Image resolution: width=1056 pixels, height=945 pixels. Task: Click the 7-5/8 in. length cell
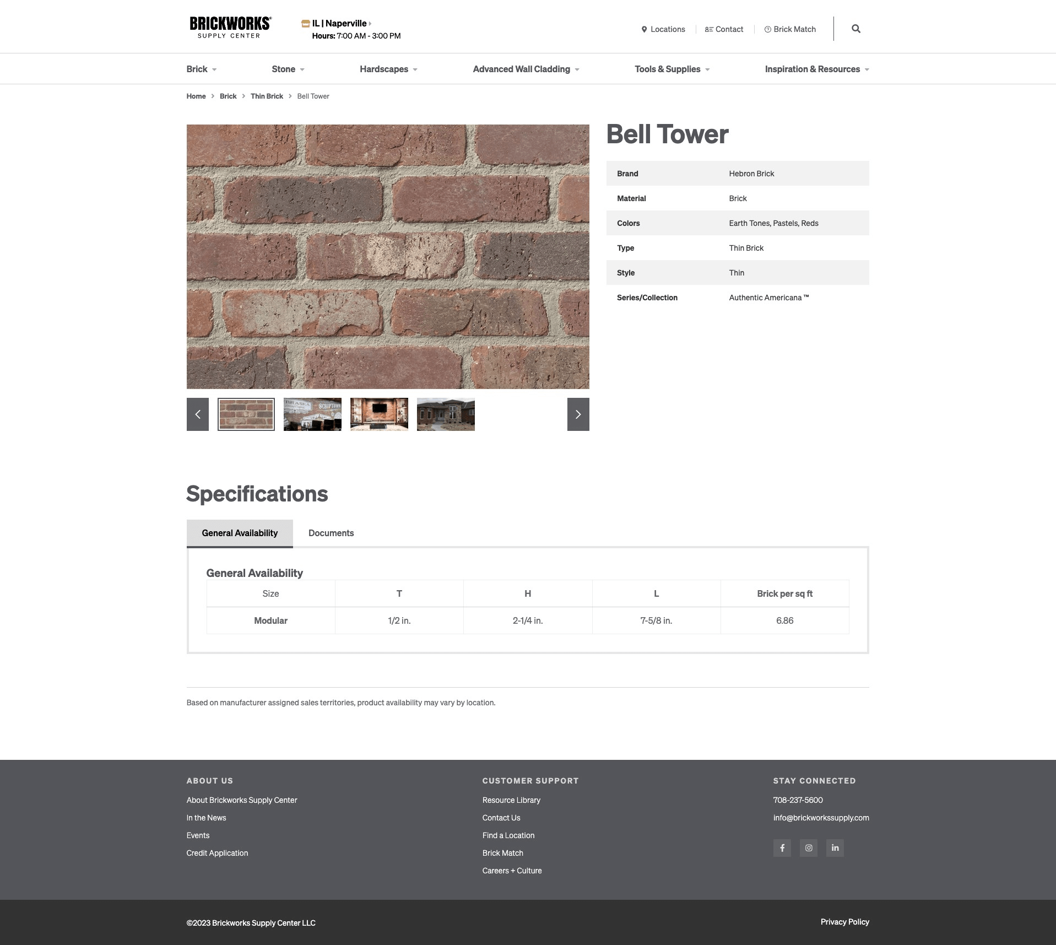[656, 620]
